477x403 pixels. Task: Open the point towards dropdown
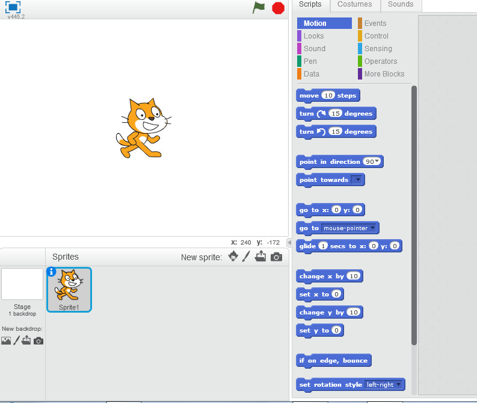[357, 180]
